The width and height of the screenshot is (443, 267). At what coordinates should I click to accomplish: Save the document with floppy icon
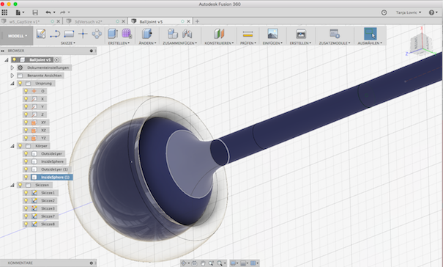(35, 12)
